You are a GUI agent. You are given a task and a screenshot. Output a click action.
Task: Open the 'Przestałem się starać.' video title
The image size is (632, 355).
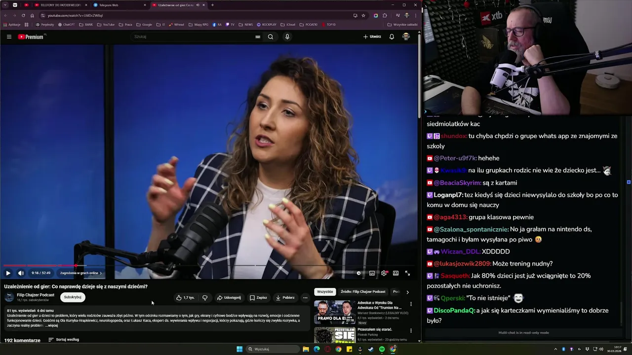click(x=374, y=329)
